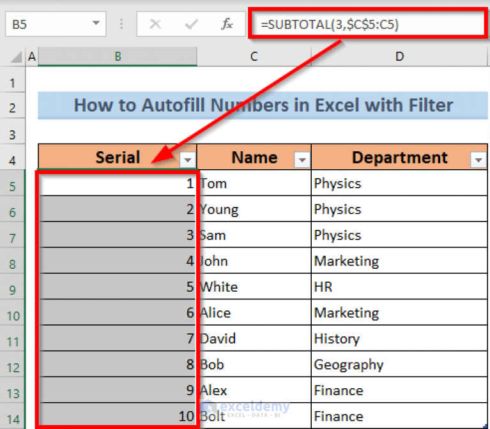
Task: Select row 4 header
Action: coord(13,157)
